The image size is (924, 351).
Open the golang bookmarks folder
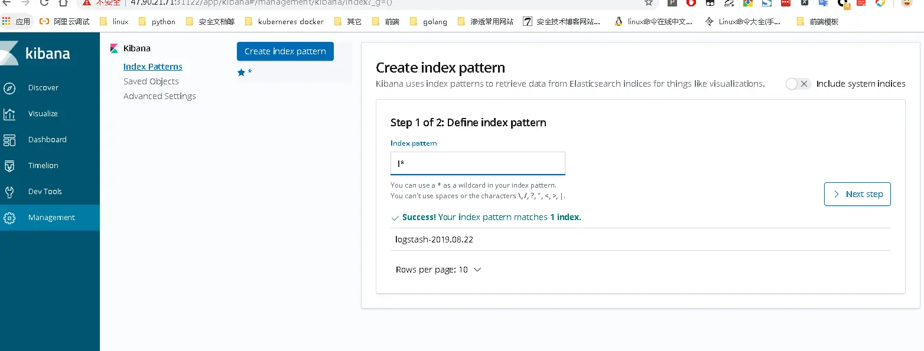428,22
